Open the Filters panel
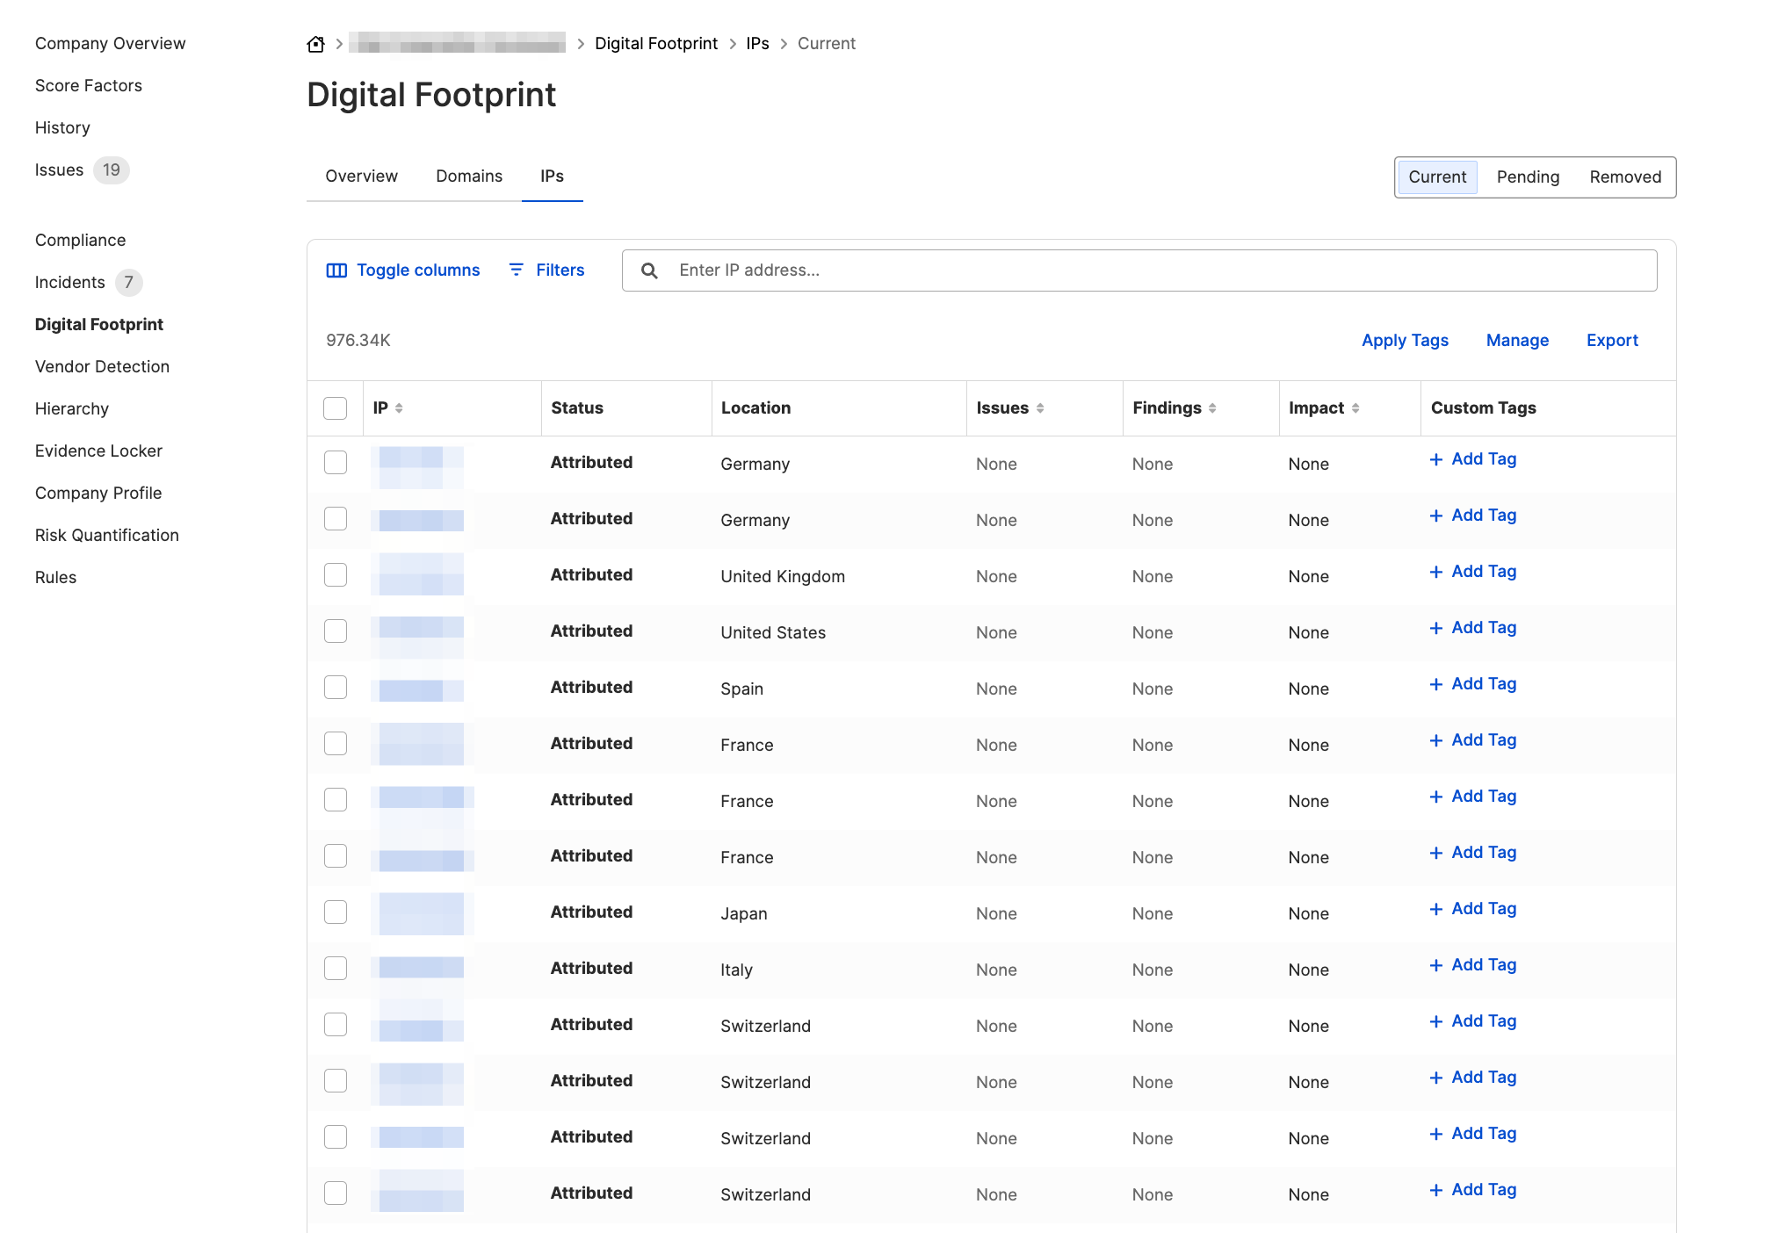Viewport: 1771px width, 1233px height. tap(546, 270)
